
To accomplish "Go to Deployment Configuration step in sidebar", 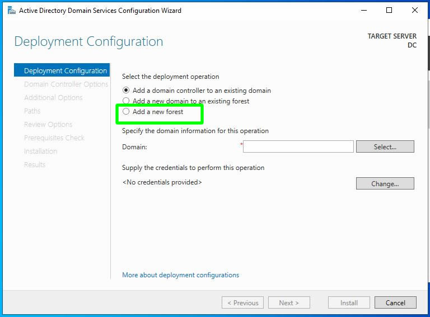I will coord(65,71).
